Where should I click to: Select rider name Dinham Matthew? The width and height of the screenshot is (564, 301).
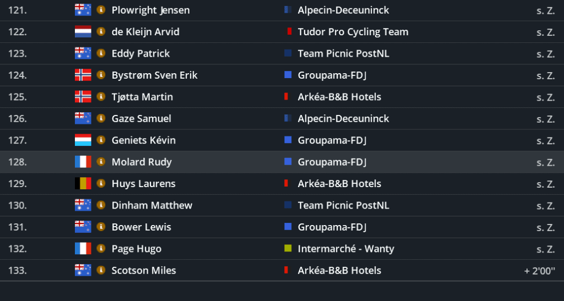coord(151,205)
